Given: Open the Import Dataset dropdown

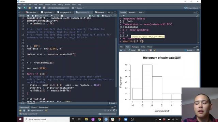Looking at the screenshot, I should (x=35, y=110).
